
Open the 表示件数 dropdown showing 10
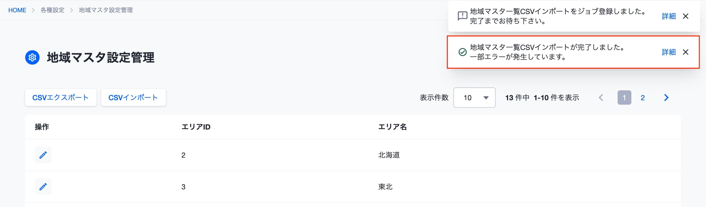pyautogui.click(x=474, y=98)
